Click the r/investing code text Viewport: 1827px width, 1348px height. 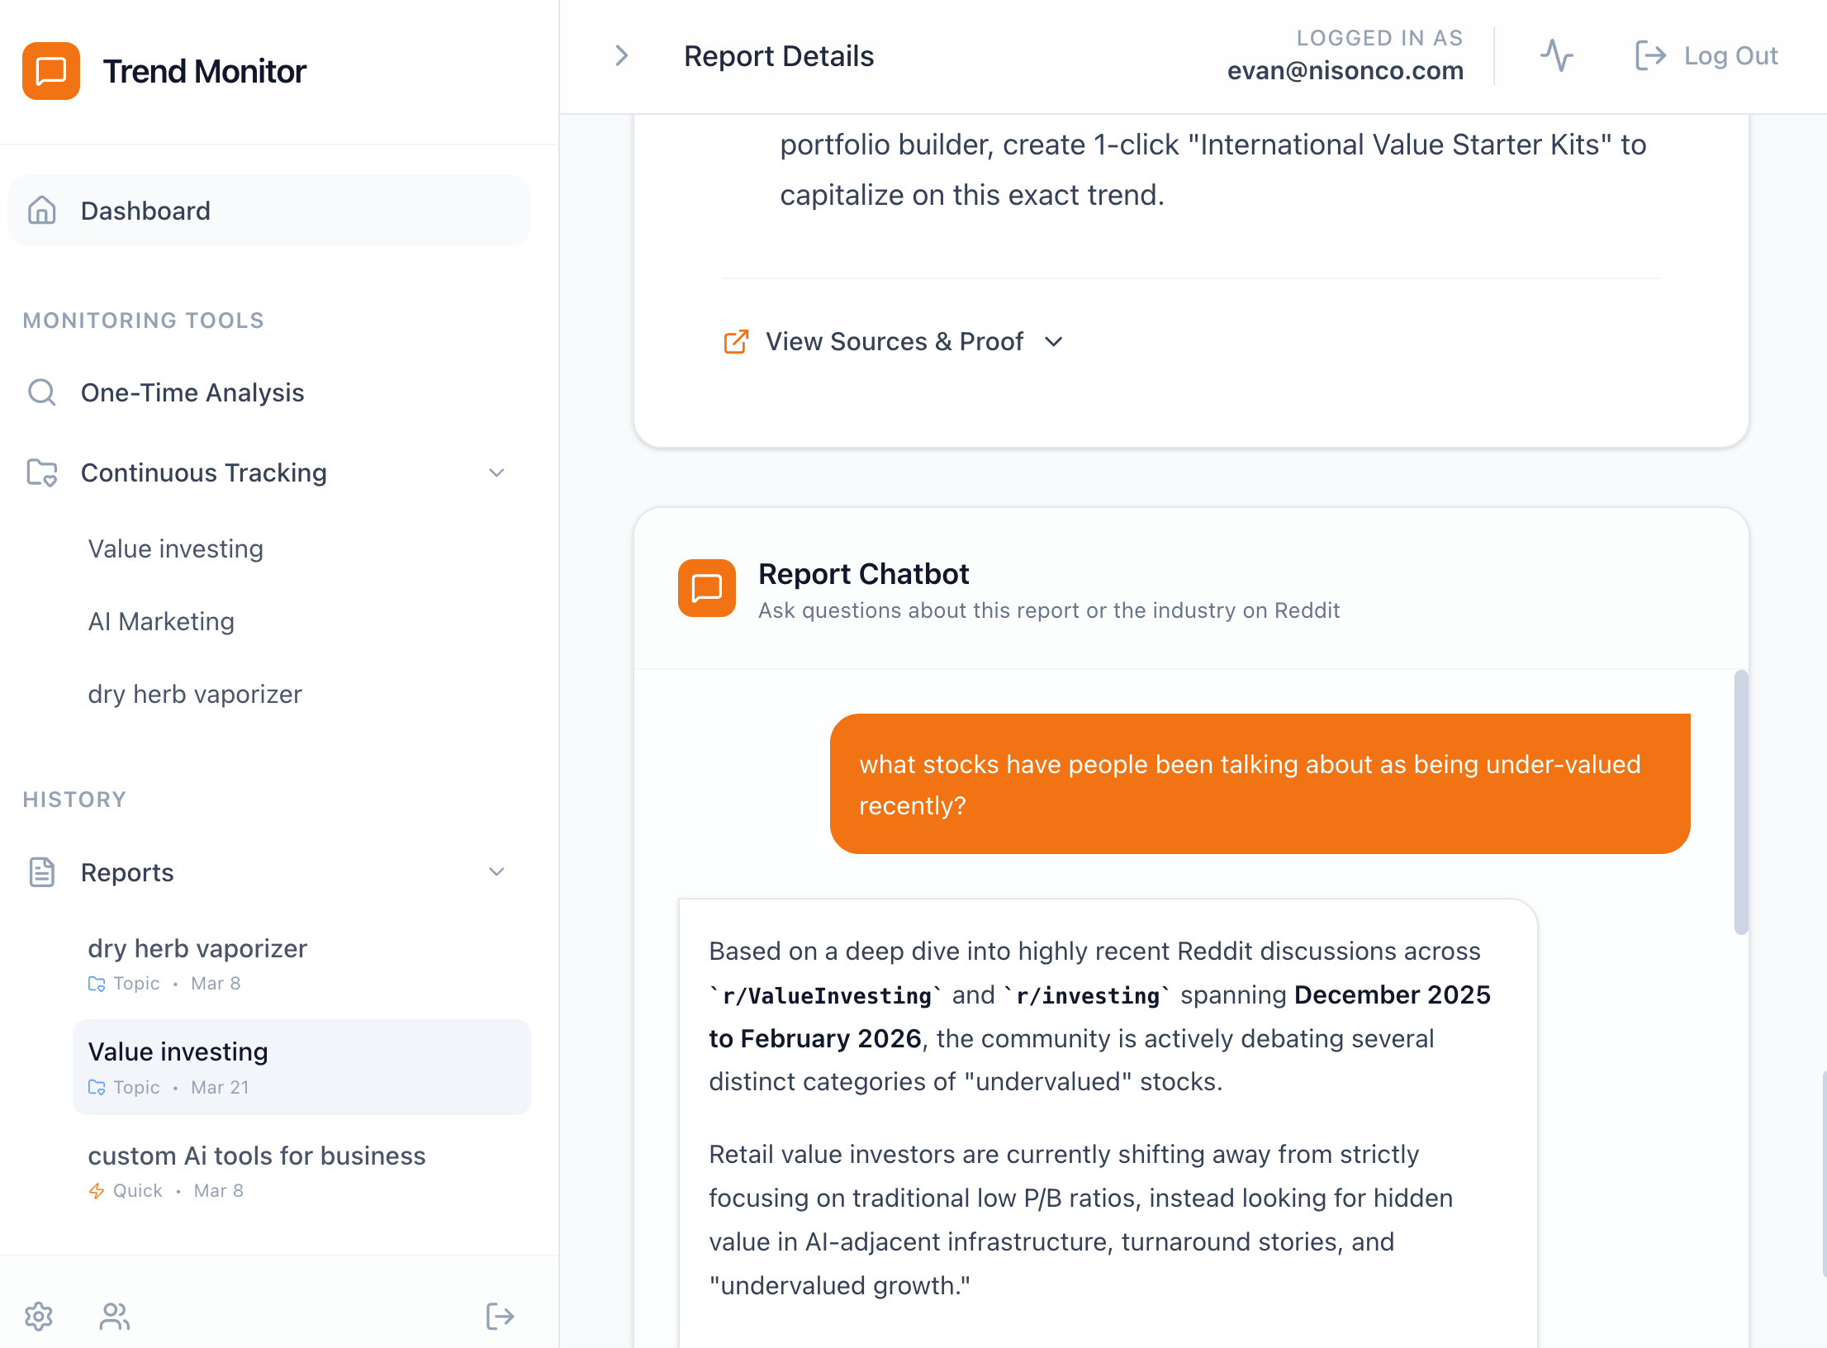(1088, 995)
